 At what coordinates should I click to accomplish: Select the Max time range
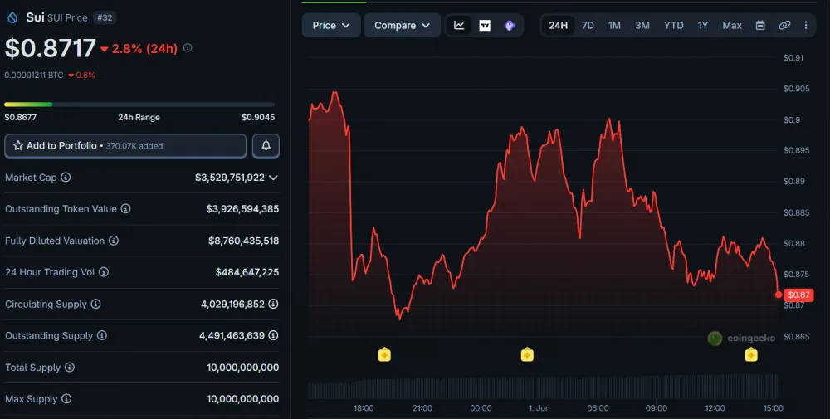tap(732, 26)
